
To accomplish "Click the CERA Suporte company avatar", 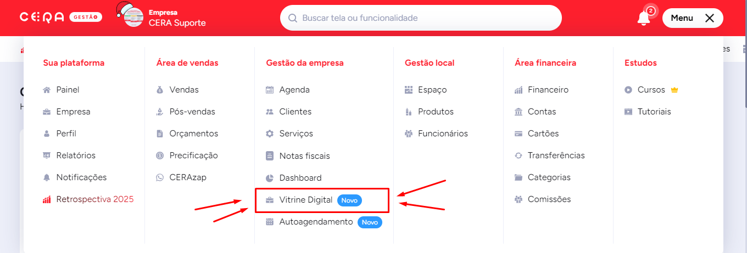I will pyautogui.click(x=130, y=15).
